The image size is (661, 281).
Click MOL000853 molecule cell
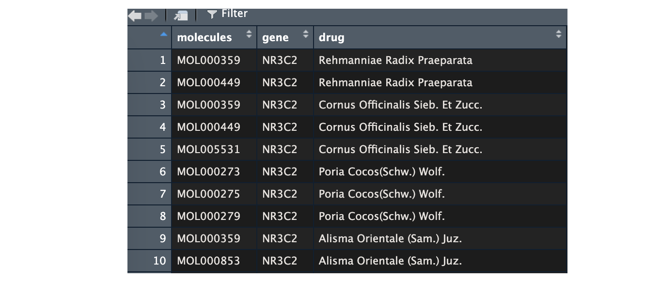tap(208, 261)
